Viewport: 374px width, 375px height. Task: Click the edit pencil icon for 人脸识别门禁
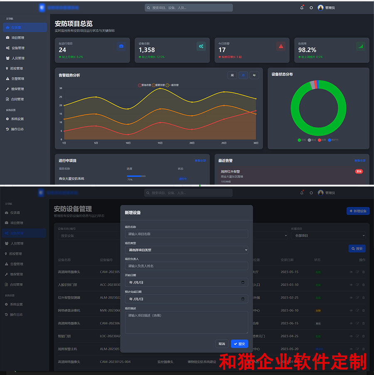click(x=357, y=285)
